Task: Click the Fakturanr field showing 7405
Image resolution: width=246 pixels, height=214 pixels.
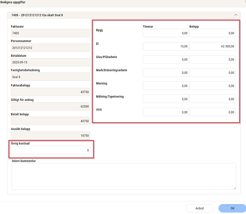Action: (x=50, y=33)
